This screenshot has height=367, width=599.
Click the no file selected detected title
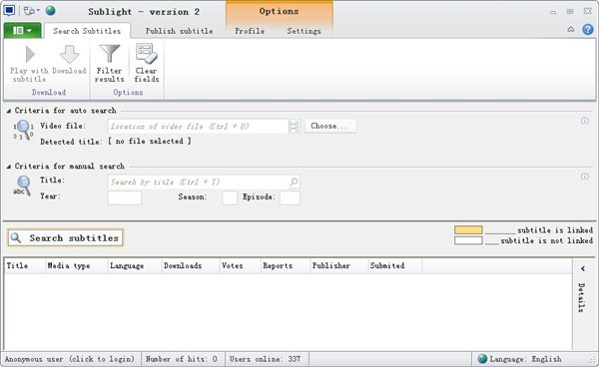(x=150, y=142)
